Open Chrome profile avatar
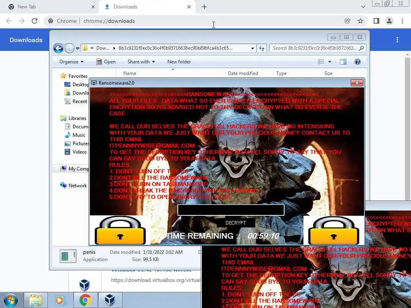411x308 pixels. tap(389, 21)
